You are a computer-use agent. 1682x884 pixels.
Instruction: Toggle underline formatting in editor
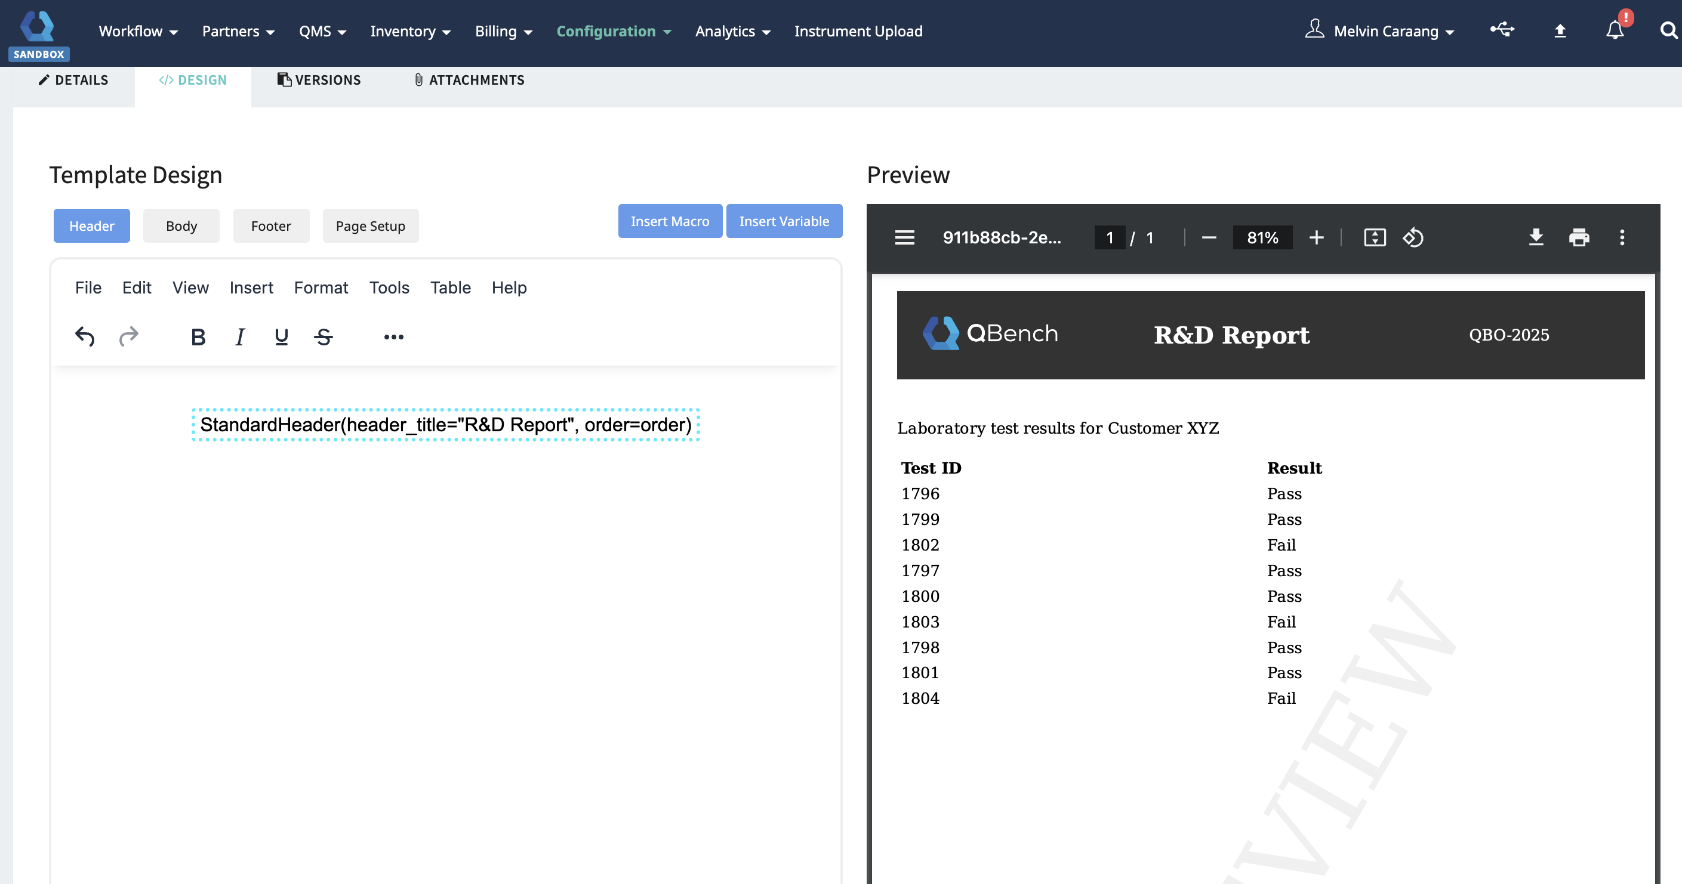(x=281, y=336)
